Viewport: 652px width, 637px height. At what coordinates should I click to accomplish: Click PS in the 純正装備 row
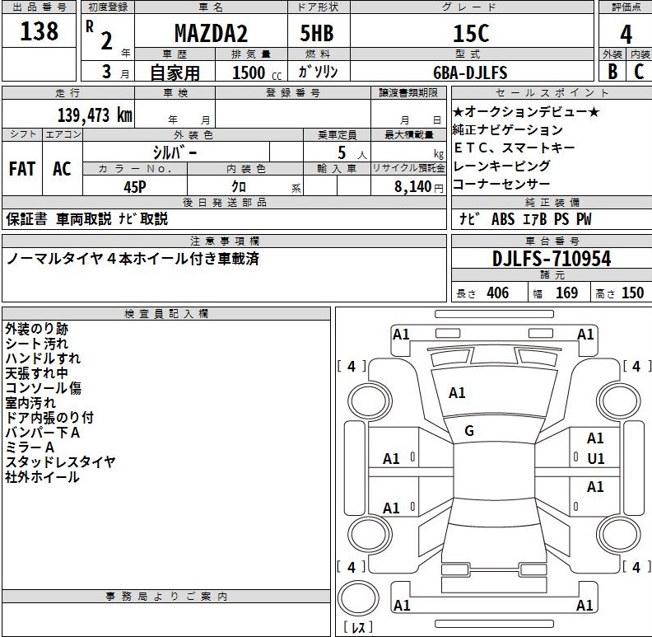(x=561, y=219)
